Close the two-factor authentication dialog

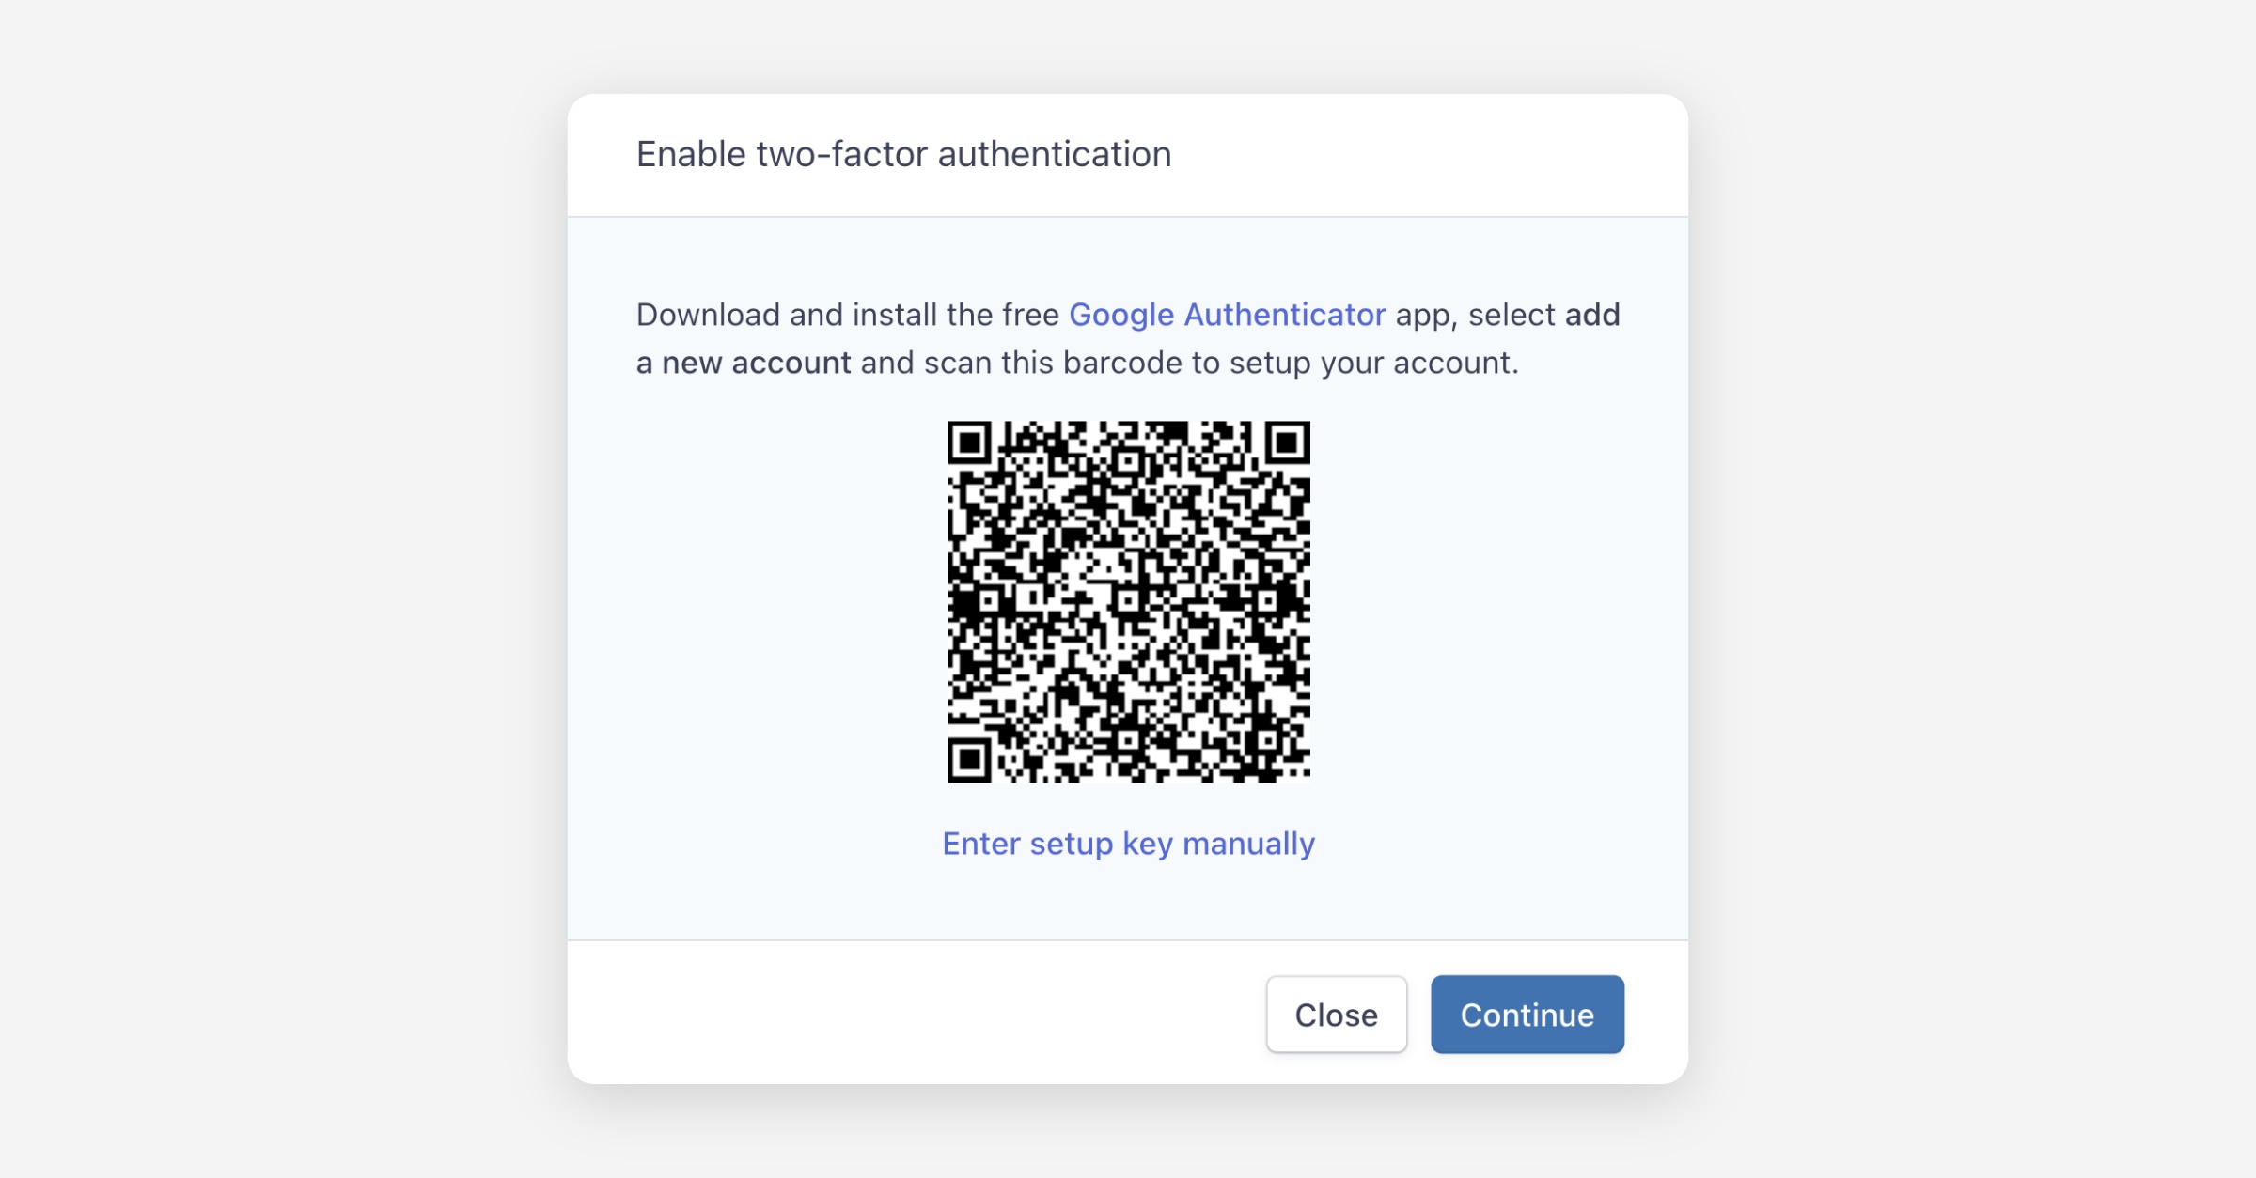(1336, 1015)
